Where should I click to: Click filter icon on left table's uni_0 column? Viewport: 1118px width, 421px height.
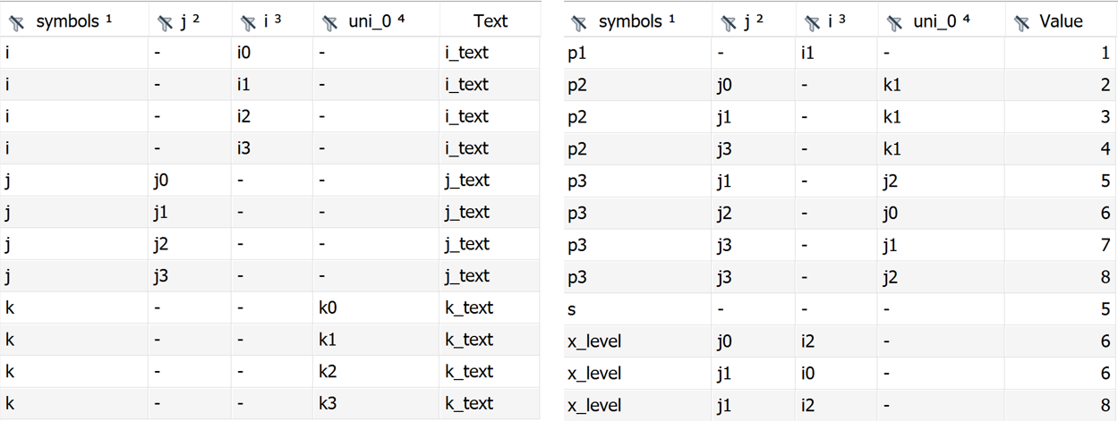pos(329,22)
